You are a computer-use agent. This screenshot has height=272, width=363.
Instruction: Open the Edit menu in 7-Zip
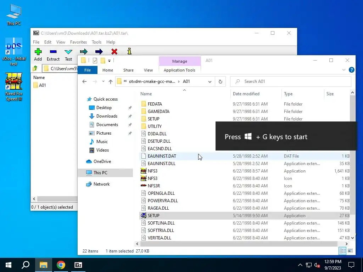[x=48, y=42]
